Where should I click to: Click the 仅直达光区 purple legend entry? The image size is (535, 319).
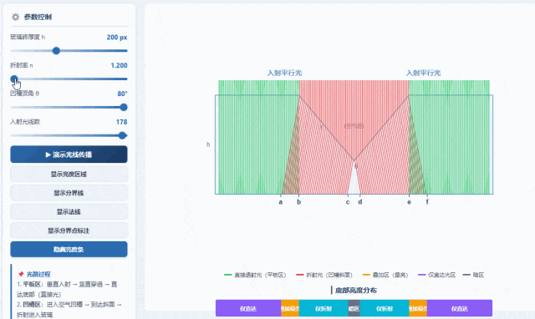tap(436, 275)
